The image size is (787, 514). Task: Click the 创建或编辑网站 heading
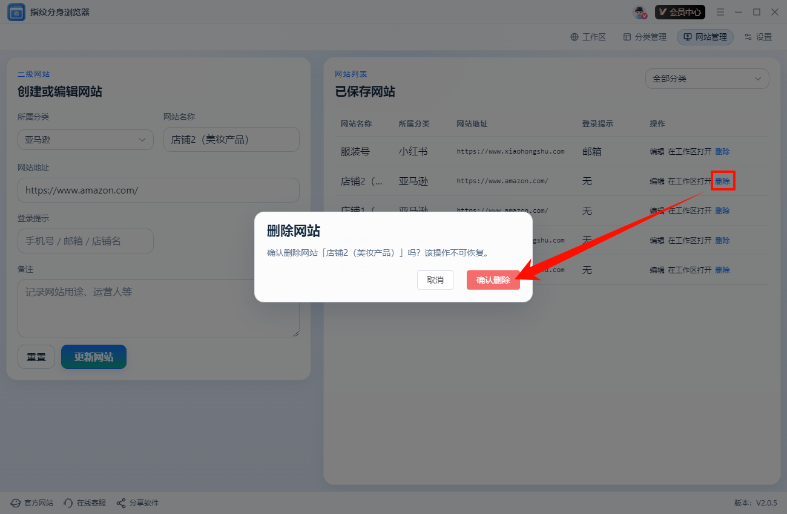point(60,91)
